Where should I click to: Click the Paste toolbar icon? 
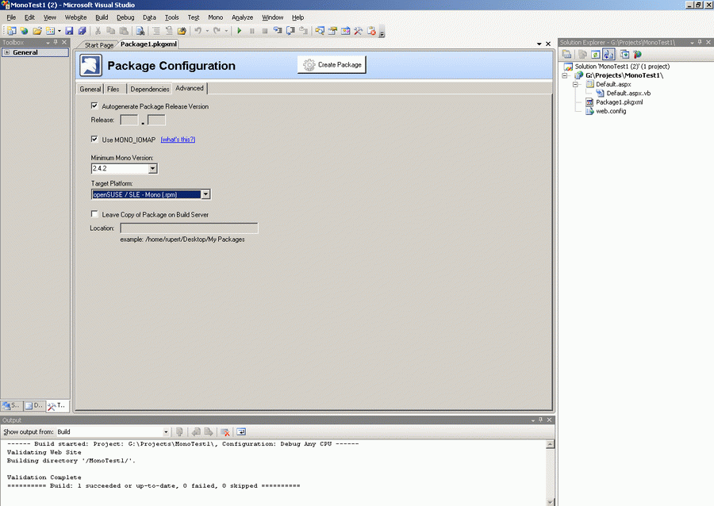point(124,30)
